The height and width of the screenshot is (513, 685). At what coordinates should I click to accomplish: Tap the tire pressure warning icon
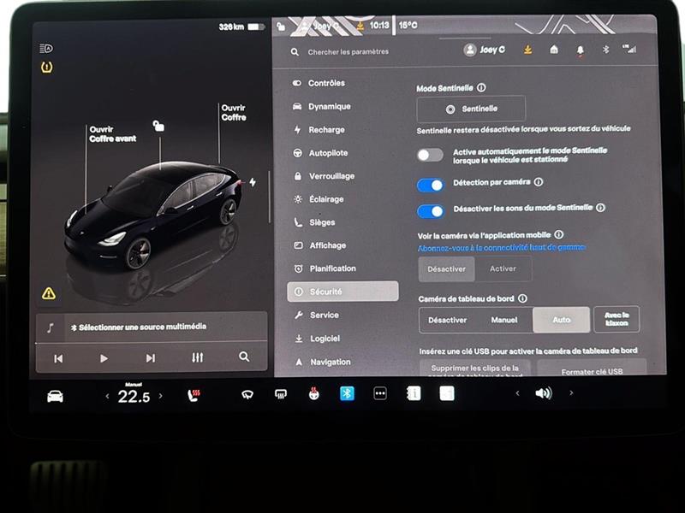click(x=47, y=68)
